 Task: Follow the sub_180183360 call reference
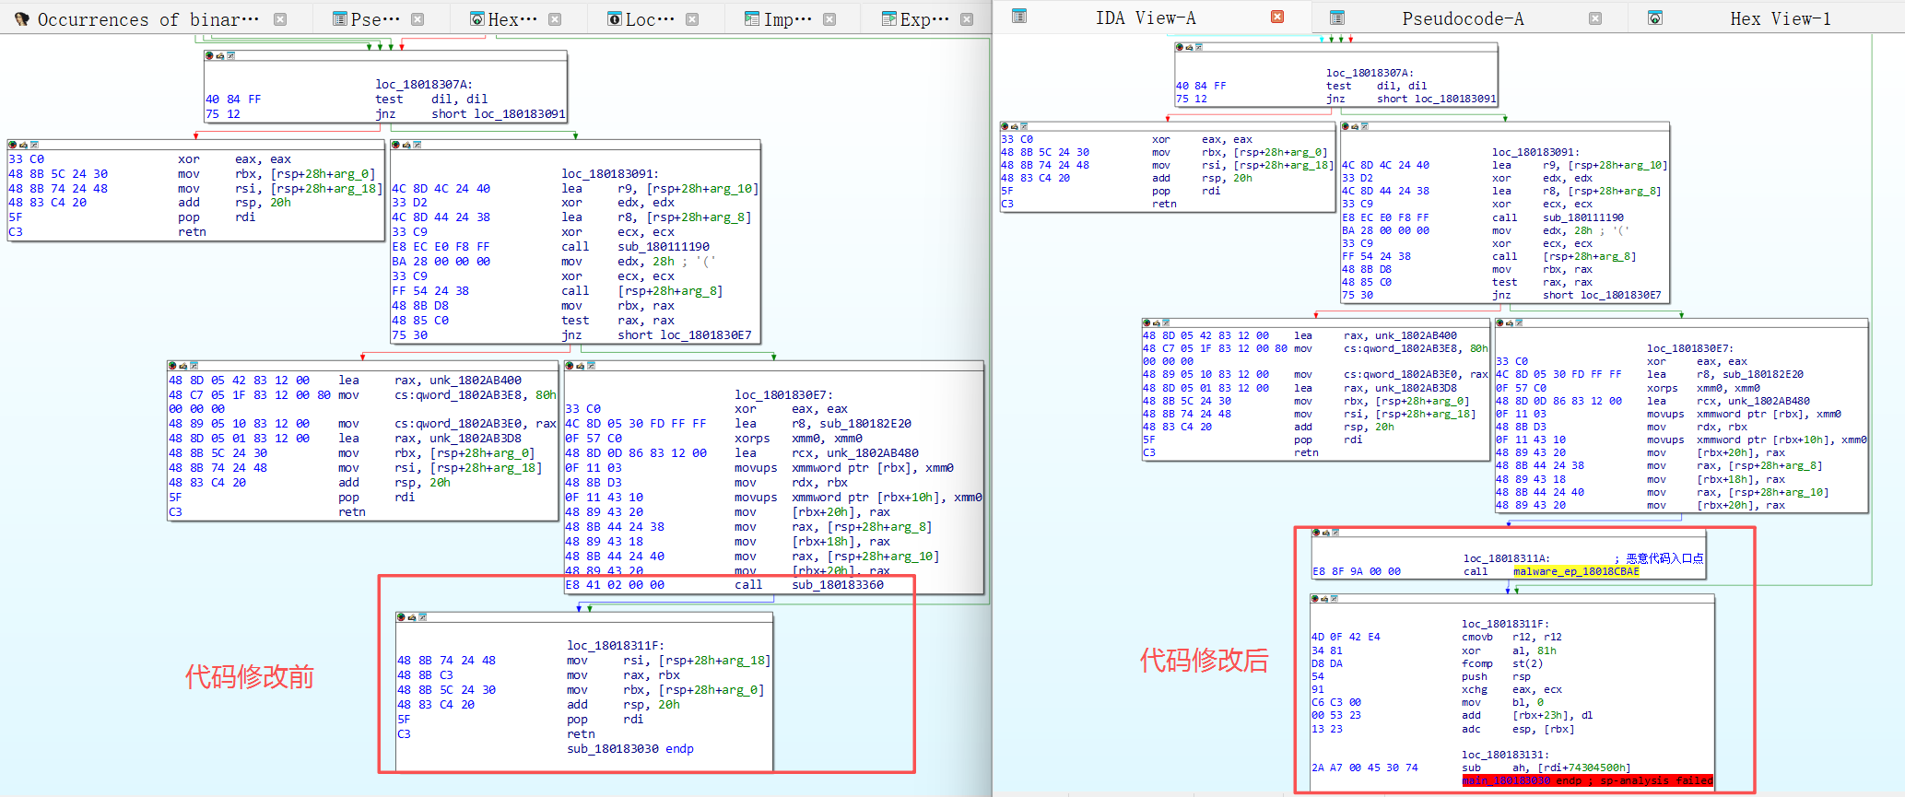coord(838,585)
